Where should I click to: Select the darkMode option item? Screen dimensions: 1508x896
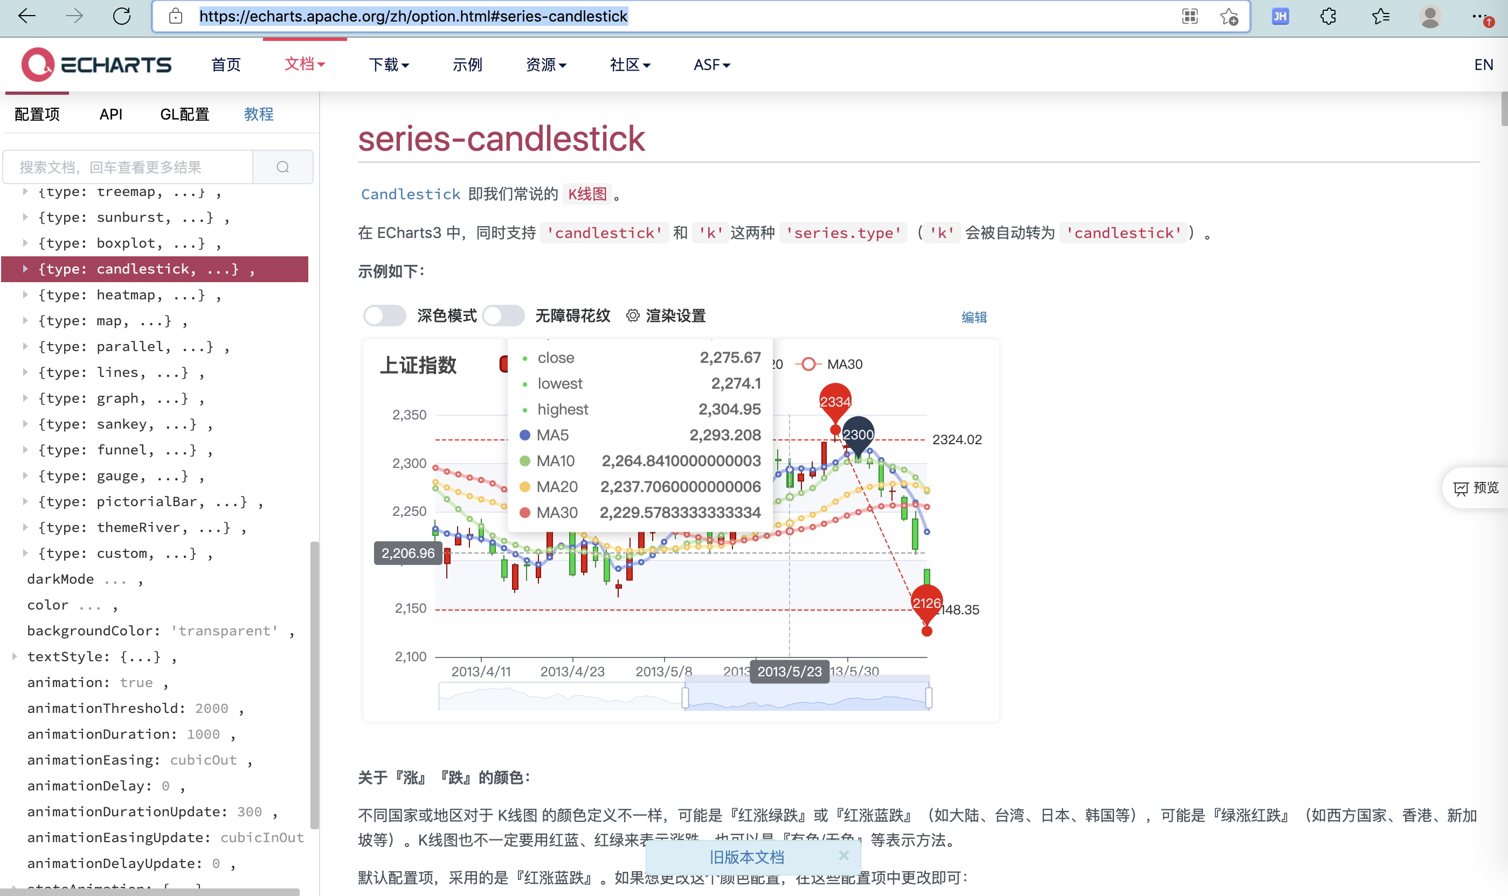click(x=85, y=579)
